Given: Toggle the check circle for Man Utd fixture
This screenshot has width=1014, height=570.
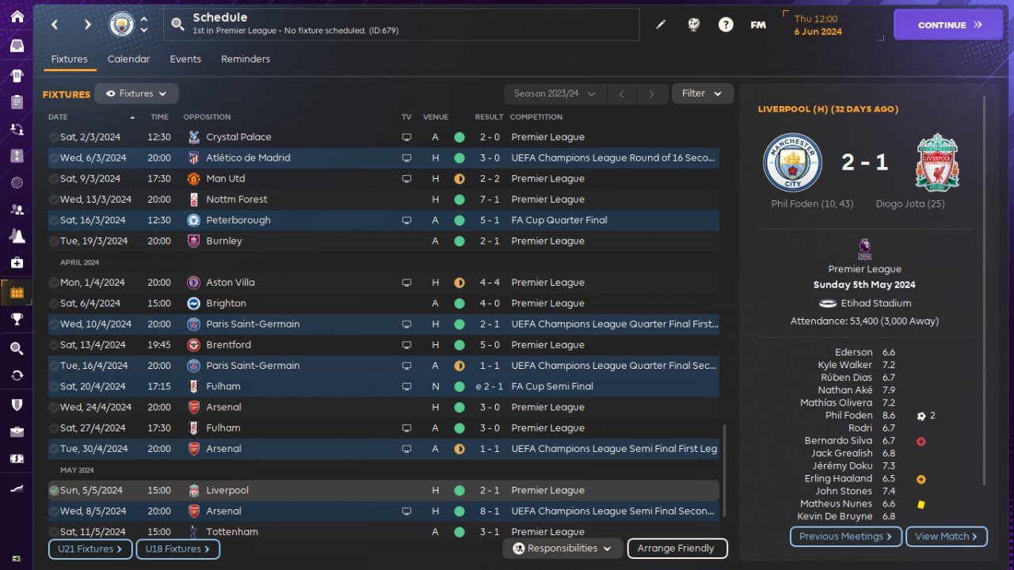Looking at the screenshot, I should coord(53,179).
